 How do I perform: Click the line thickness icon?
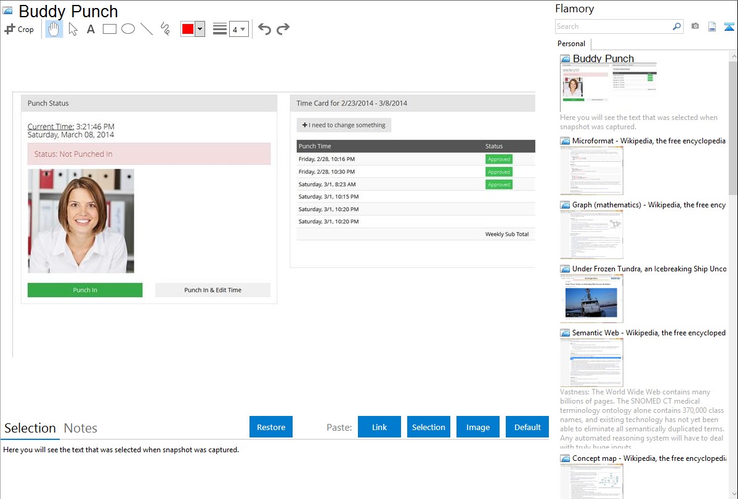pyautogui.click(x=220, y=29)
